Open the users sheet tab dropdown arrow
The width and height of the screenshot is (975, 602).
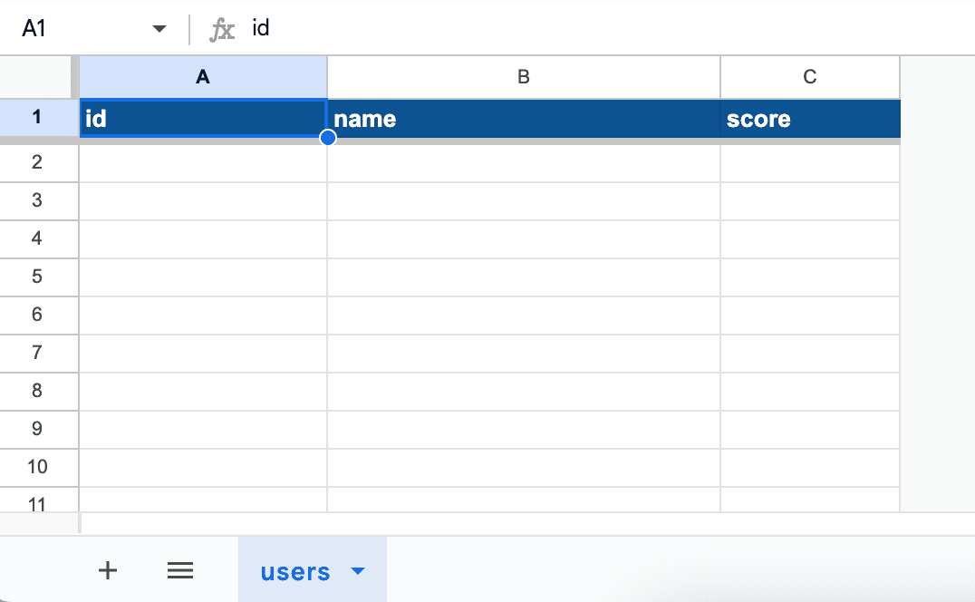tap(358, 571)
